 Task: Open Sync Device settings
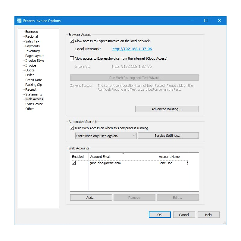point(34,104)
